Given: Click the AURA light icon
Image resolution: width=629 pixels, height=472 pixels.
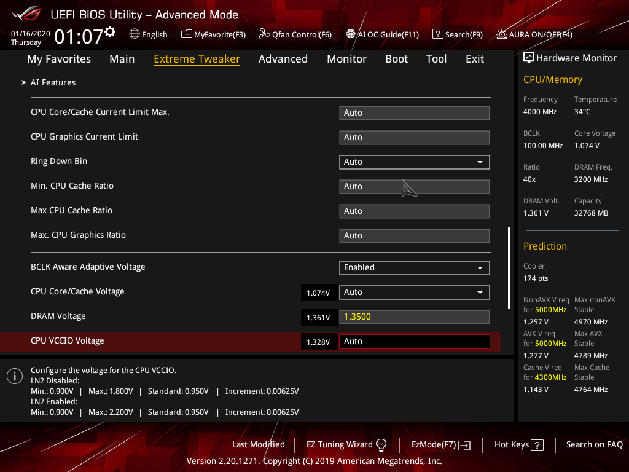Looking at the screenshot, I should (x=501, y=34).
